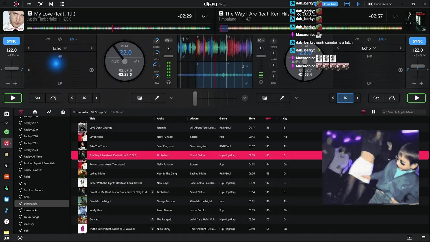Toggle SYNC on the left deck

pos(12,41)
